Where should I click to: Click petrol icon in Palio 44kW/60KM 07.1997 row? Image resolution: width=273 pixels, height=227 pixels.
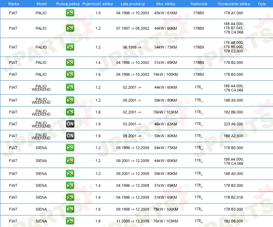(70, 28)
